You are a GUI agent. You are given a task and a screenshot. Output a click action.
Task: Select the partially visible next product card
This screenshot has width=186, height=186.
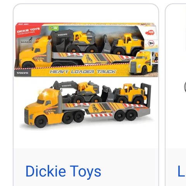point(176,95)
